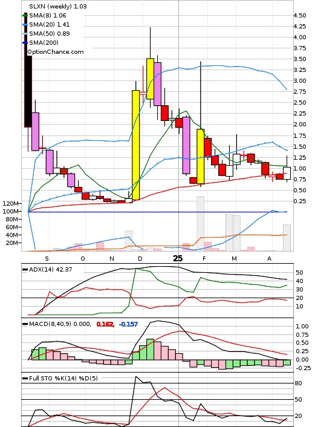Click the tallest yellow candlestick near 3.50
The image size is (318, 427).
point(150,79)
